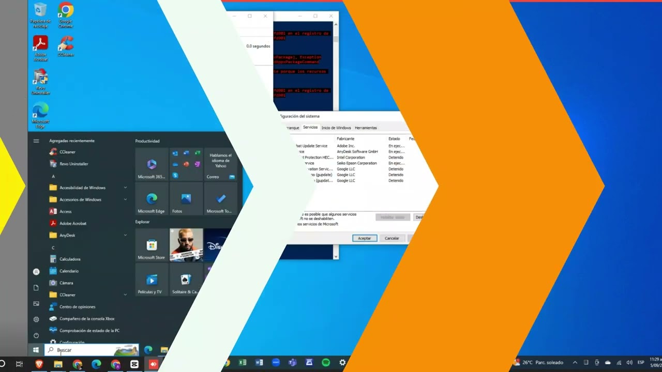Click the Start menu power icon
This screenshot has width=662, height=372.
pyautogui.click(x=36, y=335)
